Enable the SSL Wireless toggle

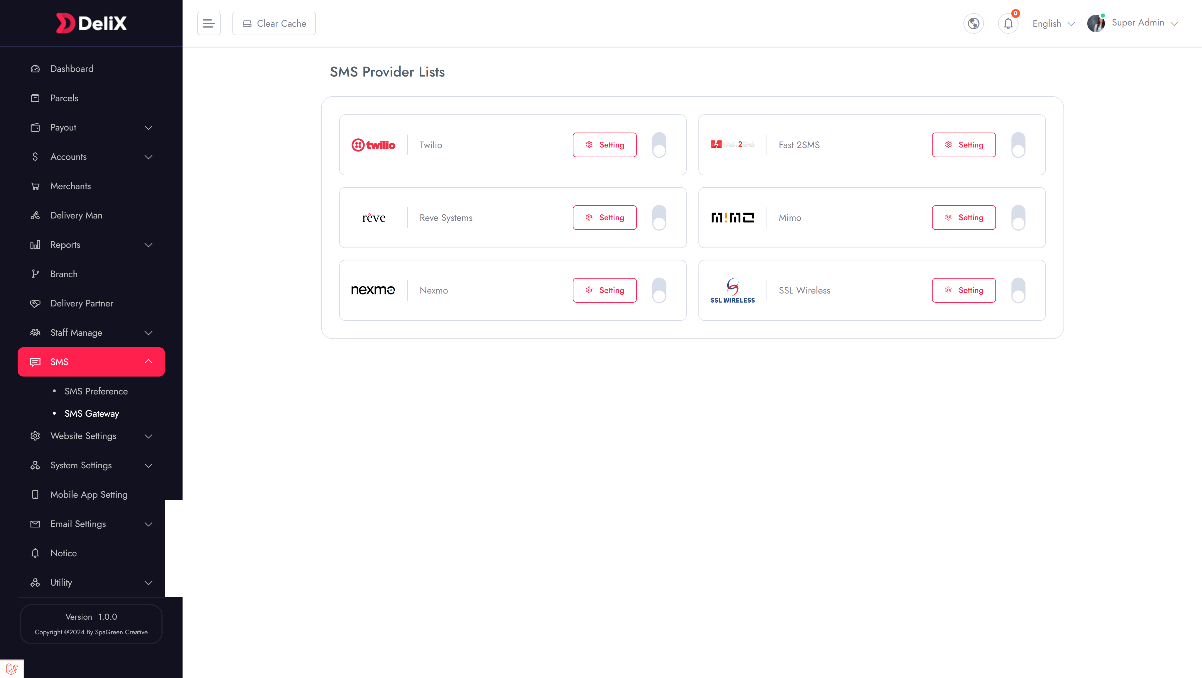[x=1018, y=291]
